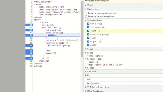This screenshot has width=163, height=92.
Task: Collapse the index1.html breakpoint group
Action: (85, 20)
